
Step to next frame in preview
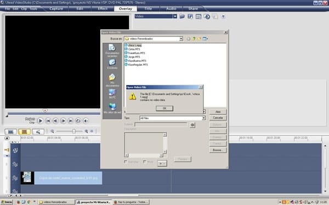pyautogui.click(x=63, y=121)
